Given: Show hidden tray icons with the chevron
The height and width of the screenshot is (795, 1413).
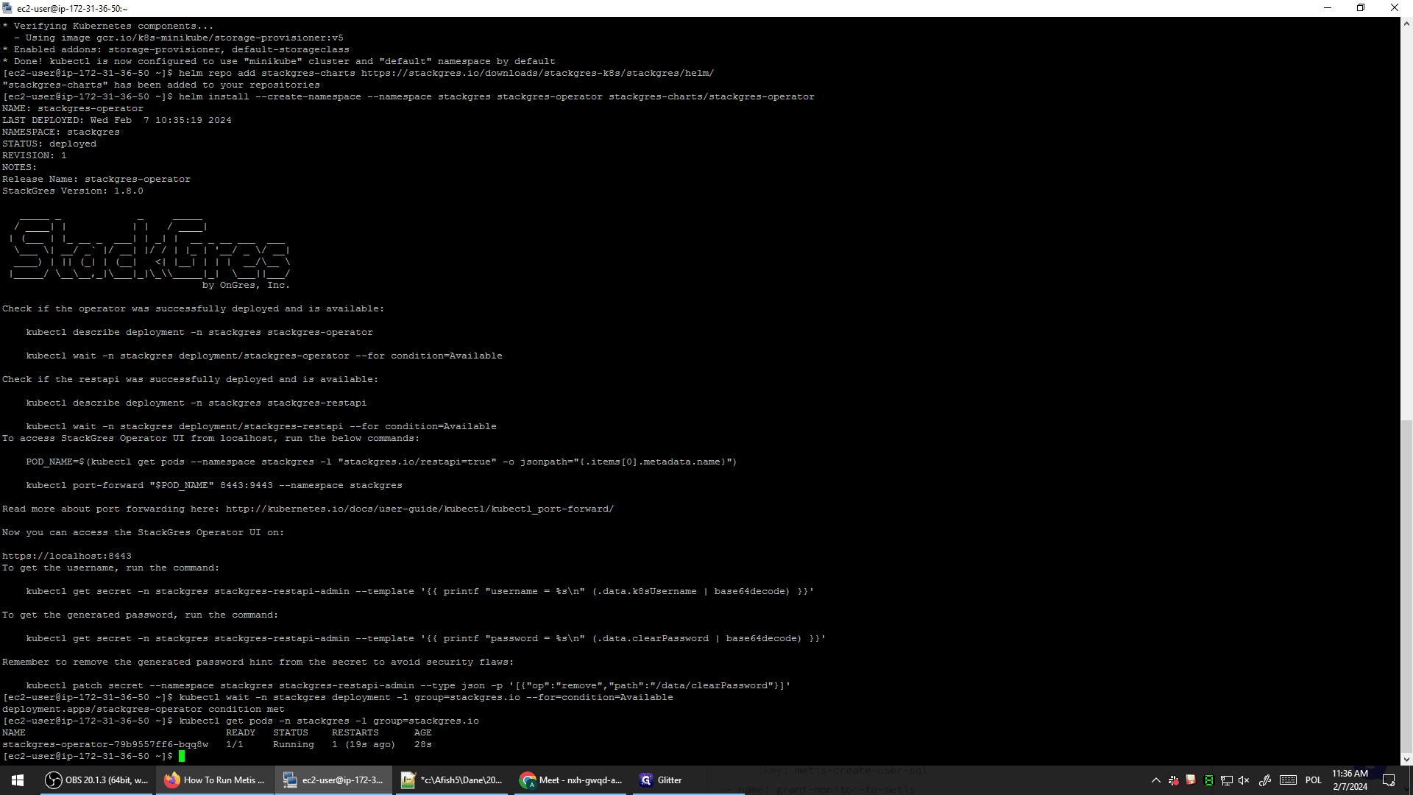Looking at the screenshot, I should pos(1155,780).
